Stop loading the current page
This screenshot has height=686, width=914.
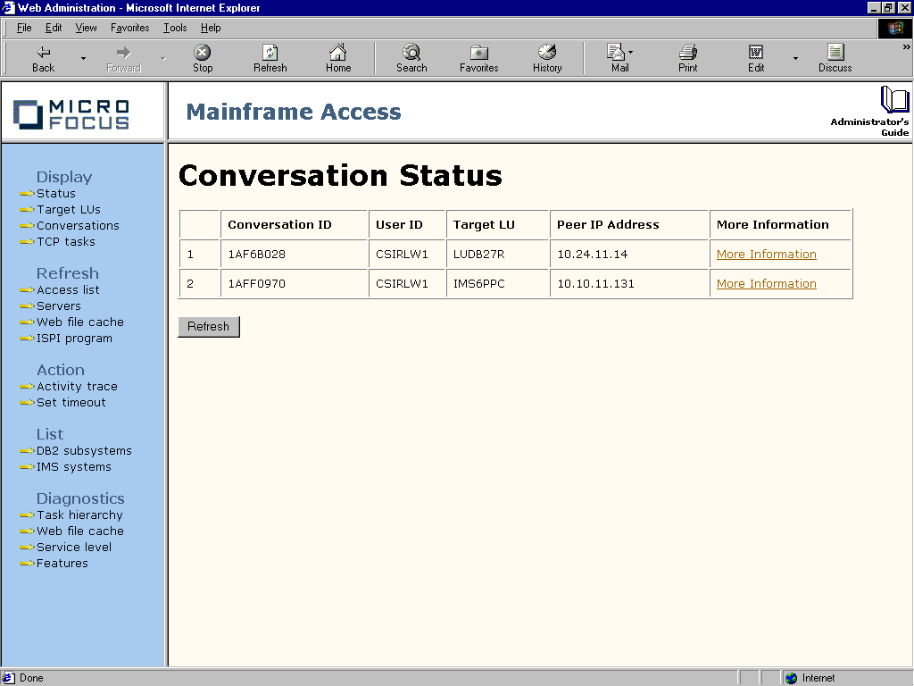pyautogui.click(x=202, y=55)
